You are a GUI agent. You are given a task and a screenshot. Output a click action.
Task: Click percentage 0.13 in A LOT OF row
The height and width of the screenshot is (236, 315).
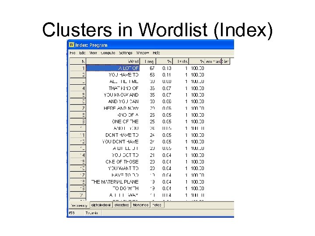point(167,68)
